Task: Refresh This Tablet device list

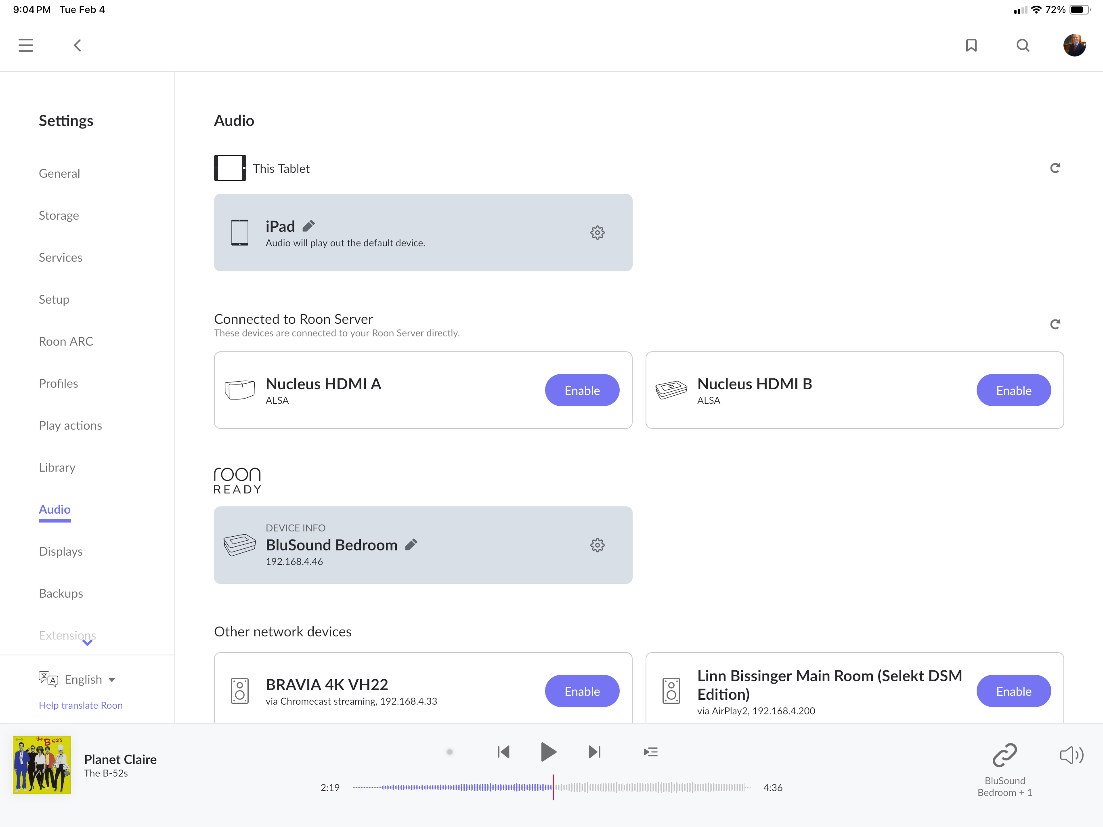Action: tap(1055, 168)
